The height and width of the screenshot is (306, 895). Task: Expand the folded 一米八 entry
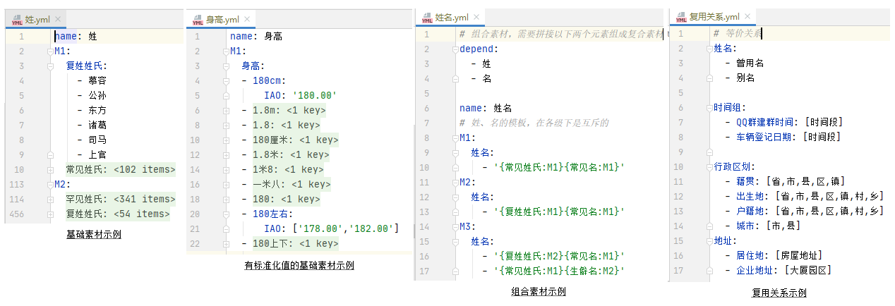click(x=227, y=185)
